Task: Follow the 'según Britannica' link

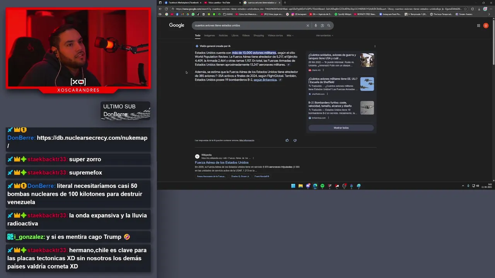Action: coord(265,80)
